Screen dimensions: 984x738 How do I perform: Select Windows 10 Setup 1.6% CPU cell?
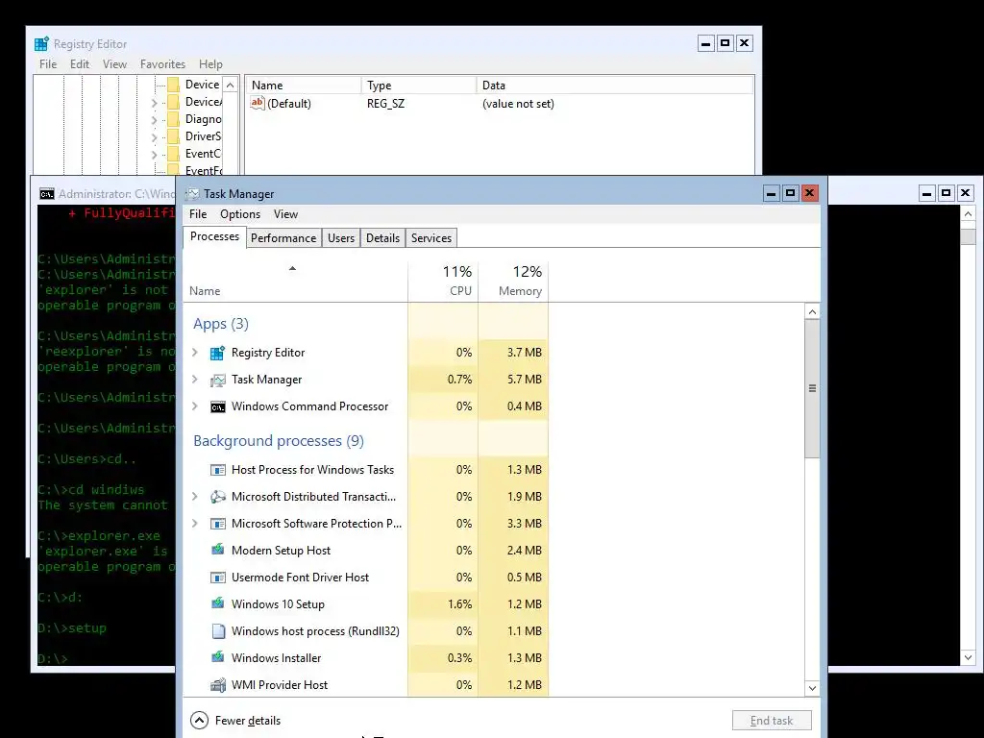pyautogui.click(x=443, y=603)
